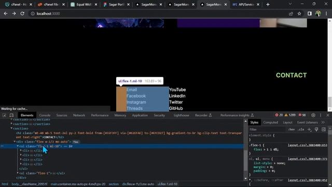The image size is (332, 187).
Task: Close the Equal Width tab
Action: pyautogui.click(x=96, y=5)
